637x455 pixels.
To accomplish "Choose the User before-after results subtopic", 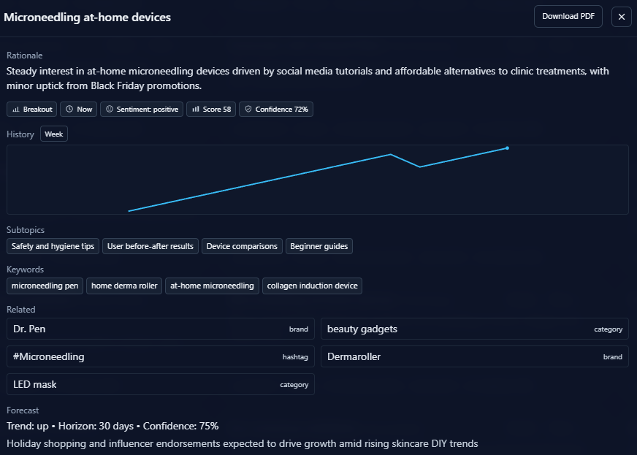I will click(x=150, y=246).
